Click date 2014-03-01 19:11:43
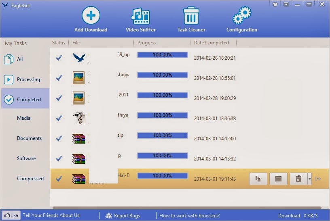The image size is (330, 221). tap(215, 179)
